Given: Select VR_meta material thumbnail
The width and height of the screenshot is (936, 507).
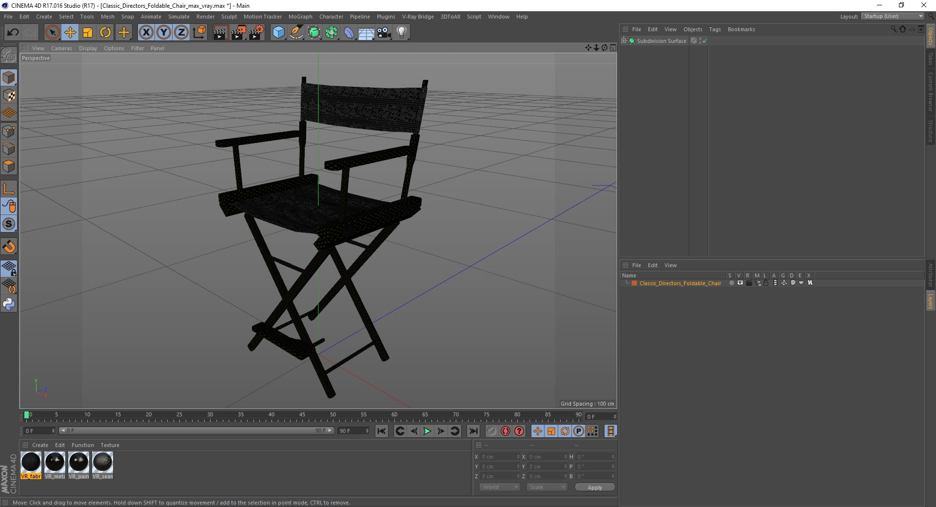Looking at the screenshot, I should [x=55, y=466].
